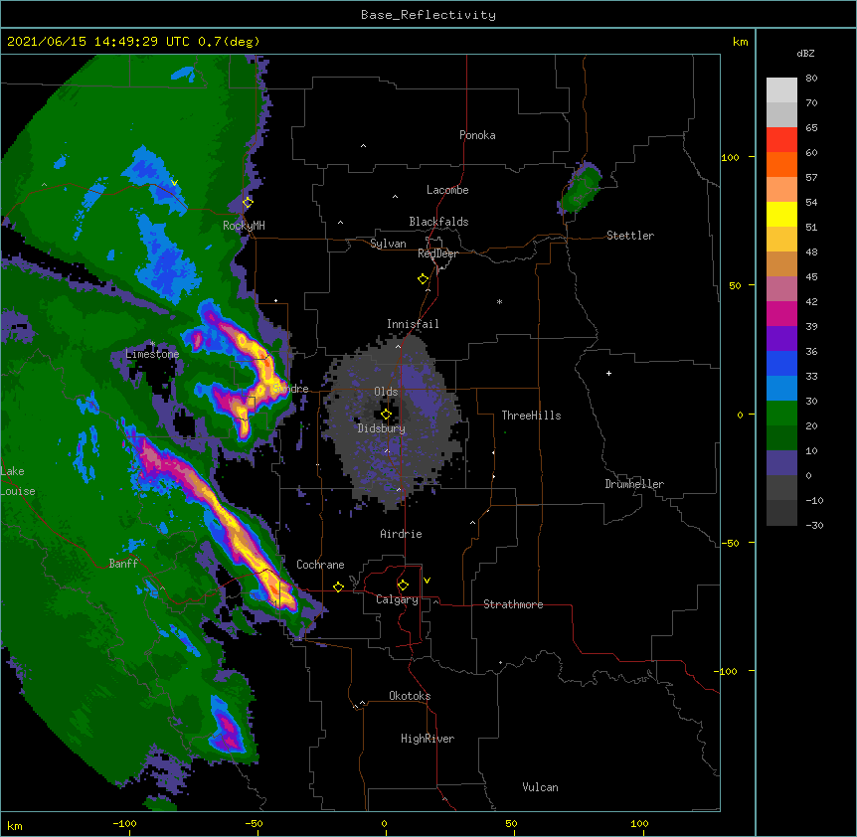Pick the light gray 70-80 dBZ legend color
The width and height of the screenshot is (857, 837).
(781, 90)
